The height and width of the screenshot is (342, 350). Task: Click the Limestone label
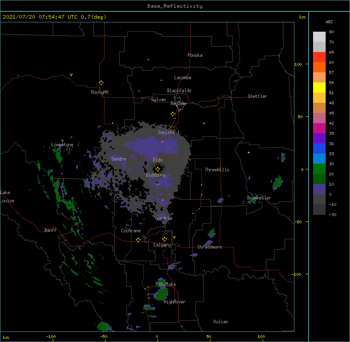[x=62, y=145]
